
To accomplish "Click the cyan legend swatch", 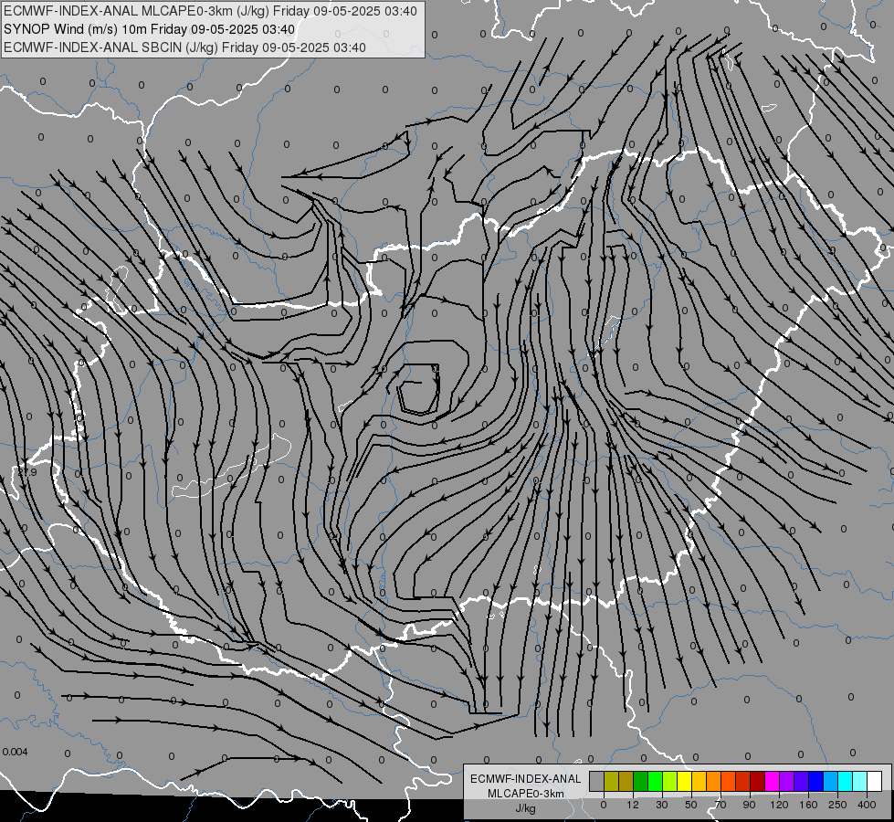I will [846, 781].
